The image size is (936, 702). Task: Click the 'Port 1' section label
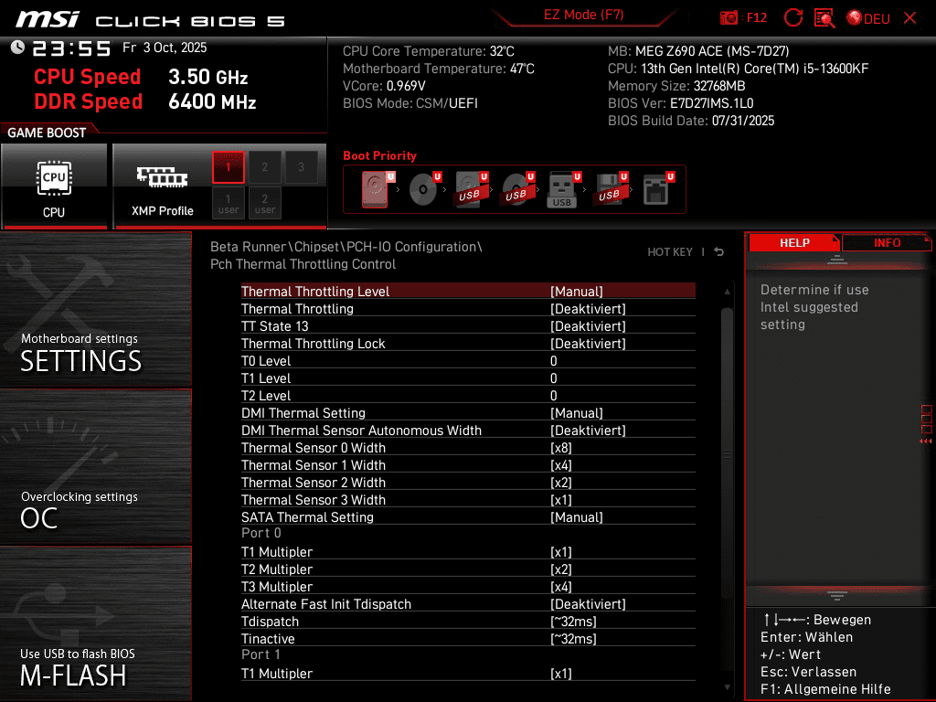tap(261, 654)
